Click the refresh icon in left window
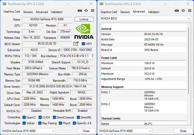The height and width of the screenshot is (135, 194). (86, 11)
